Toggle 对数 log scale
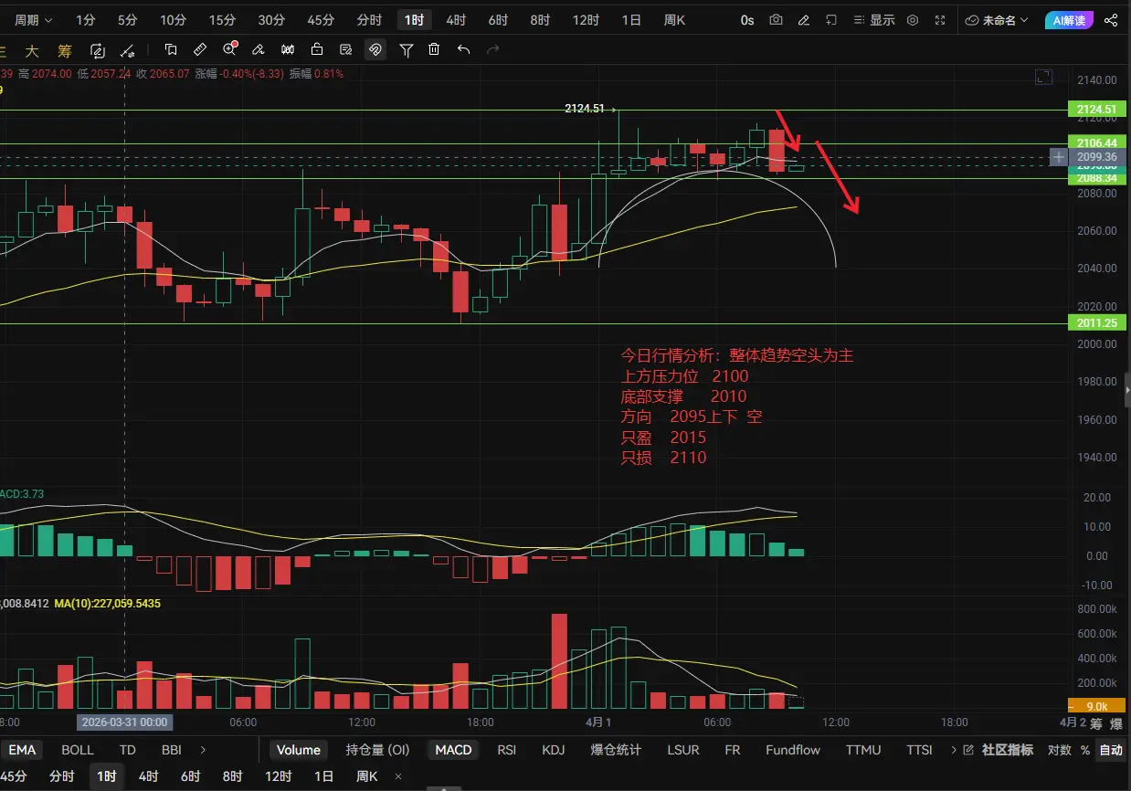 (1059, 750)
